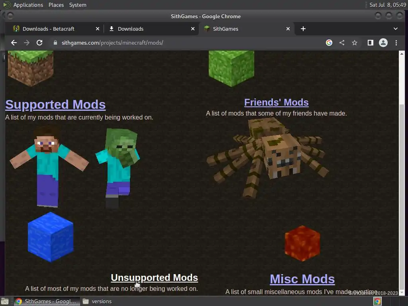Image resolution: width=408 pixels, height=306 pixels.
Task: Close the Downloads tab
Action: click(x=192, y=29)
